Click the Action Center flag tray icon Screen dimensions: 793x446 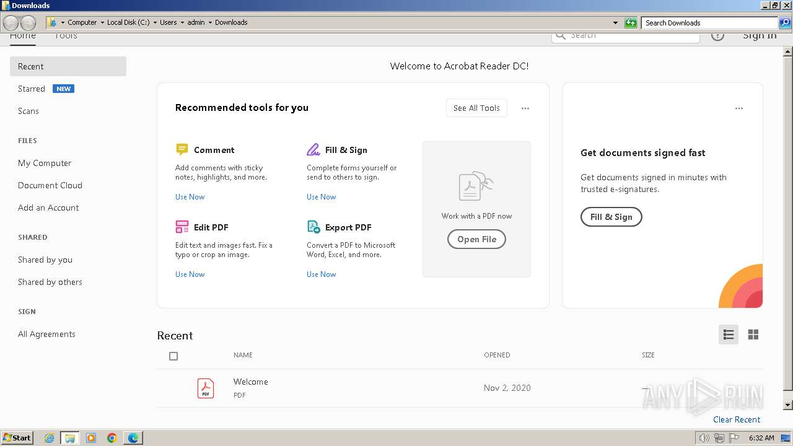(x=734, y=438)
